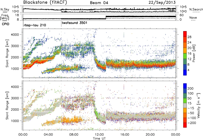Click the '-100' label on Velocity color bar
The height and width of the screenshot is (140, 203).
click(x=192, y=118)
